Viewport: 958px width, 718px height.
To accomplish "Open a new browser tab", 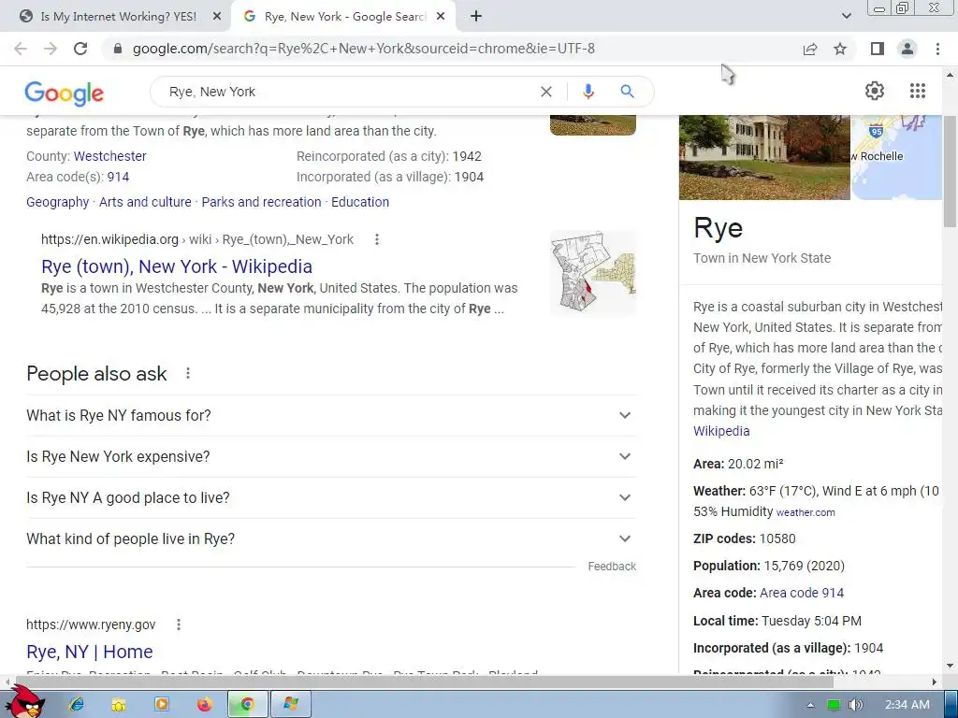I will tap(476, 17).
